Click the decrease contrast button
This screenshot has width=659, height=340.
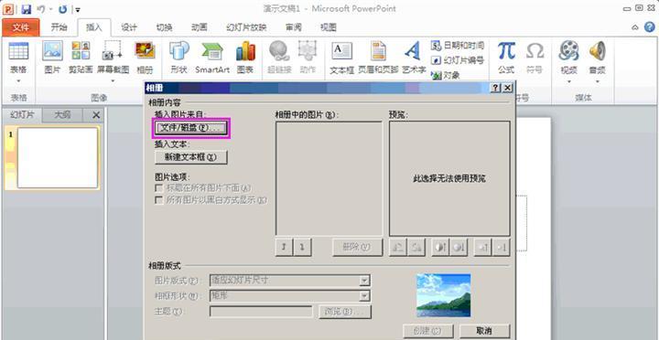point(459,248)
